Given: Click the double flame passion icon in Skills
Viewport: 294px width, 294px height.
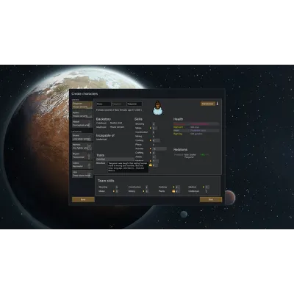Looking at the screenshot, I should pyautogui.click(x=151, y=165).
